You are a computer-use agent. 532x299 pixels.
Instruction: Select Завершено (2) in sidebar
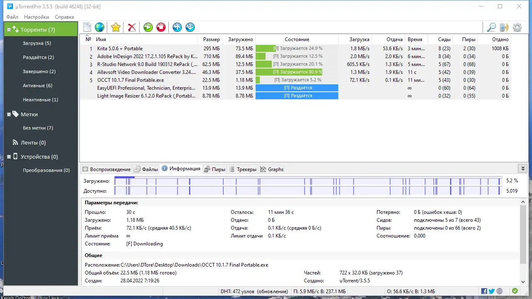click(x=39, y=71)
